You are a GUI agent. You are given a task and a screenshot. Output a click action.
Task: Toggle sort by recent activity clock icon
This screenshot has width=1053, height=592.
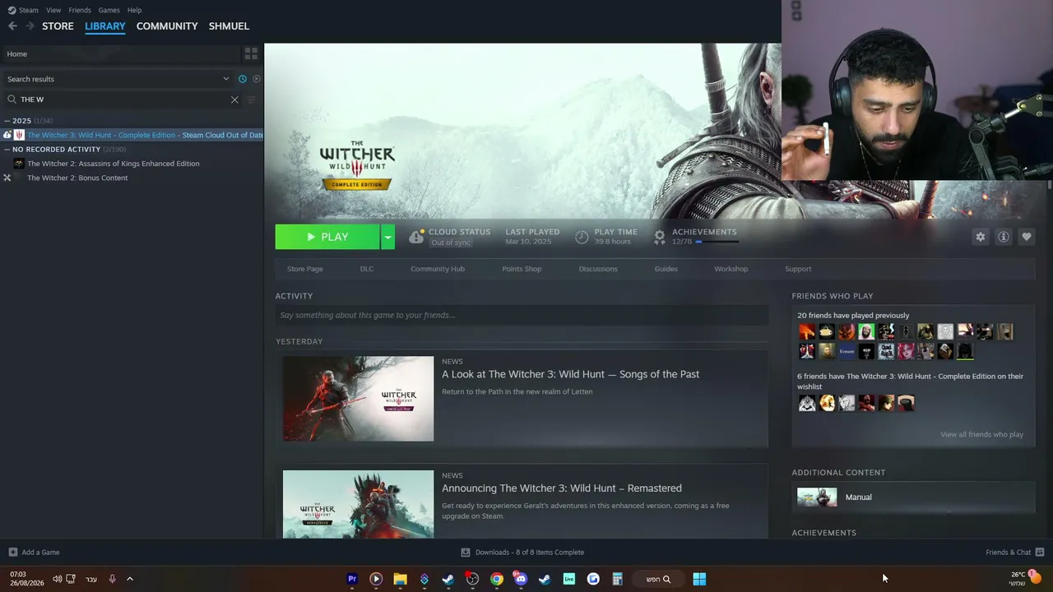(243, 79)
